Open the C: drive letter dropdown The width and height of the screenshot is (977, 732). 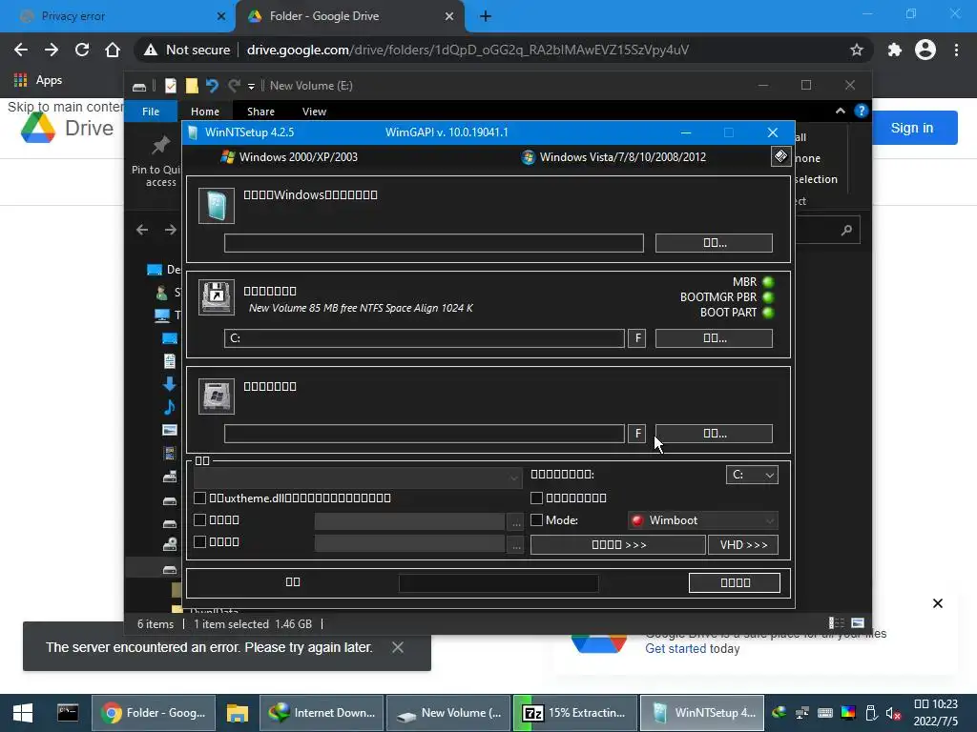click(x=752, y=475)
